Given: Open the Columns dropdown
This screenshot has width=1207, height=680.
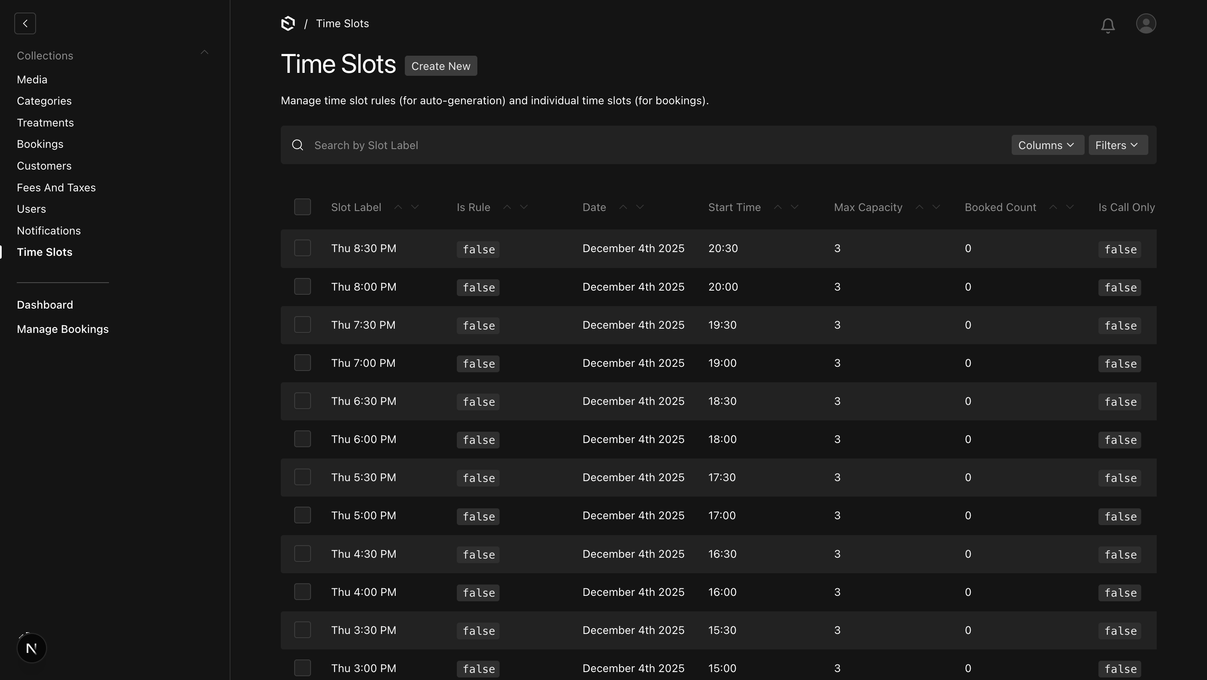Looking at the screenshot, I should coord(1047,145).
